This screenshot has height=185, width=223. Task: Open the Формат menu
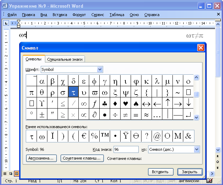(79, 15)
